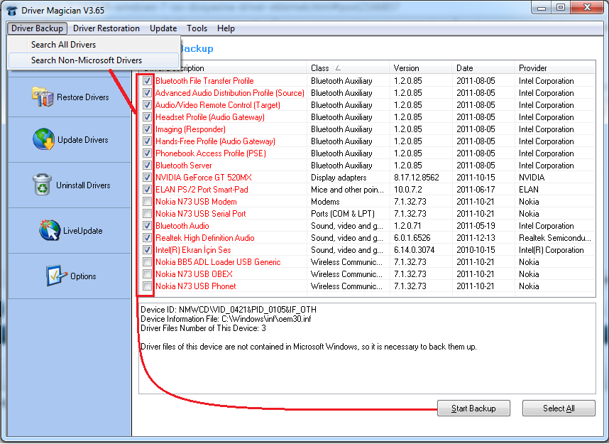Select the Imaging (Responder) driver row
This screenshot has width=609, height=444.
click(367, 129)
